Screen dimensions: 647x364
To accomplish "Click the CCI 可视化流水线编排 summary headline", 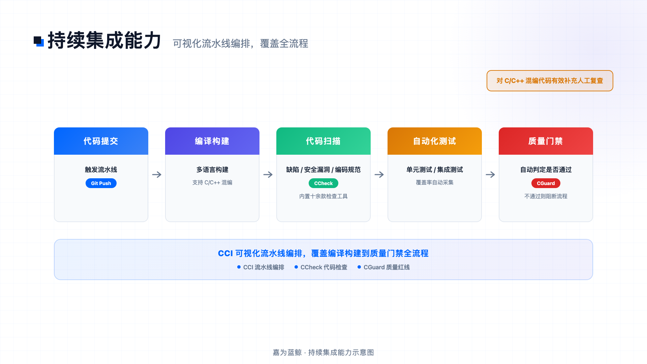I will (323, 253).
